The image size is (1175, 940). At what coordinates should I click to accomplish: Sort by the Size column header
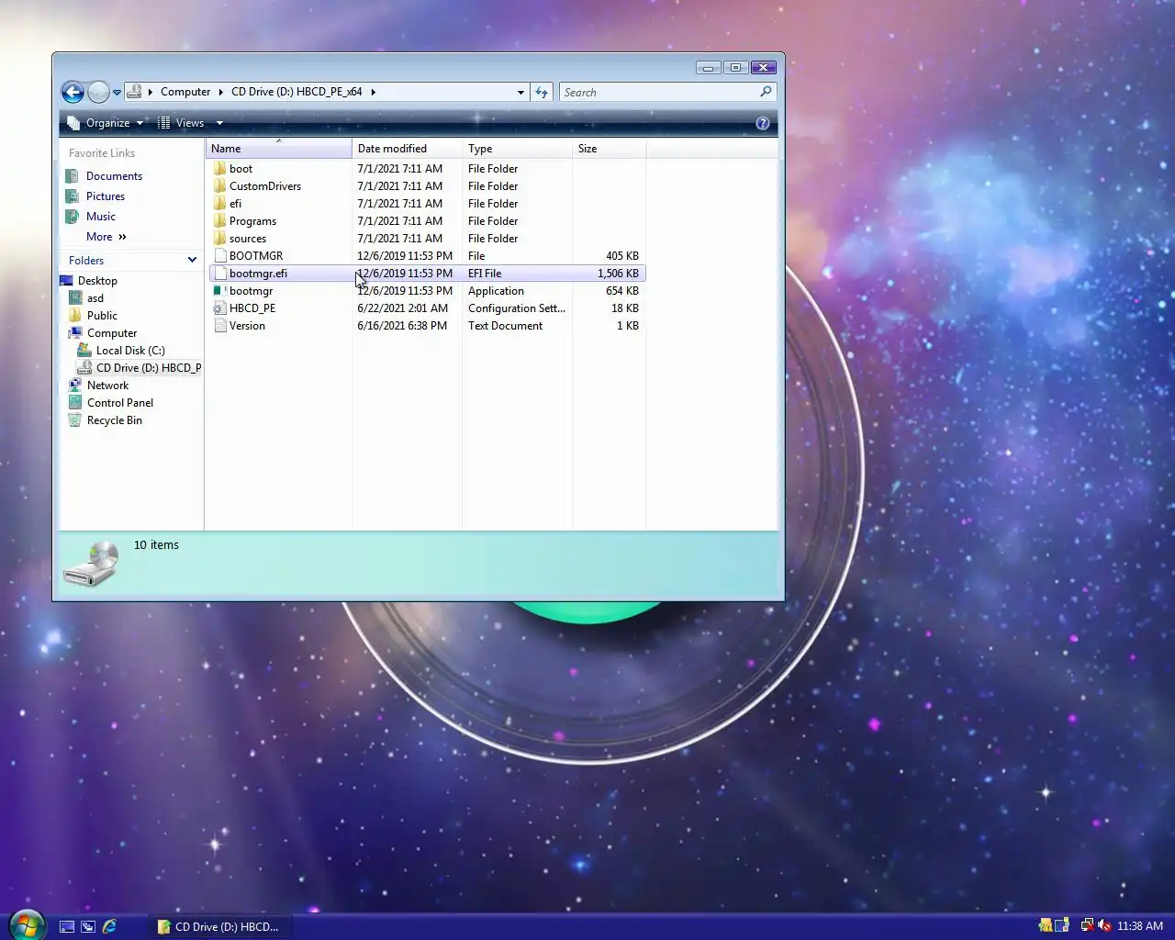(610, 149)
